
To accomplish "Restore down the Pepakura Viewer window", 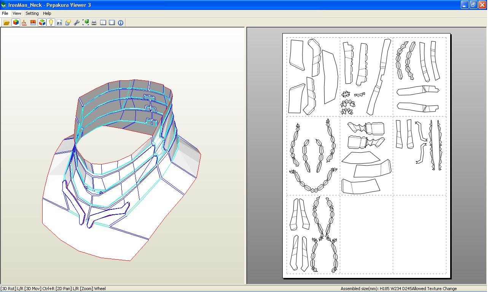I will (x=473, y=5).
